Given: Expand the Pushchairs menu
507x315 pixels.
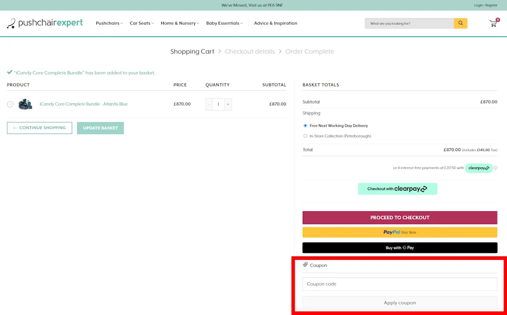Looking at the screenshot, I should tap(110, 23).
